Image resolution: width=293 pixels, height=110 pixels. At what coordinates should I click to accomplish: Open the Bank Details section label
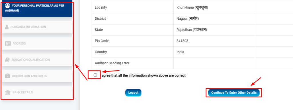click(x=23, y=93)
